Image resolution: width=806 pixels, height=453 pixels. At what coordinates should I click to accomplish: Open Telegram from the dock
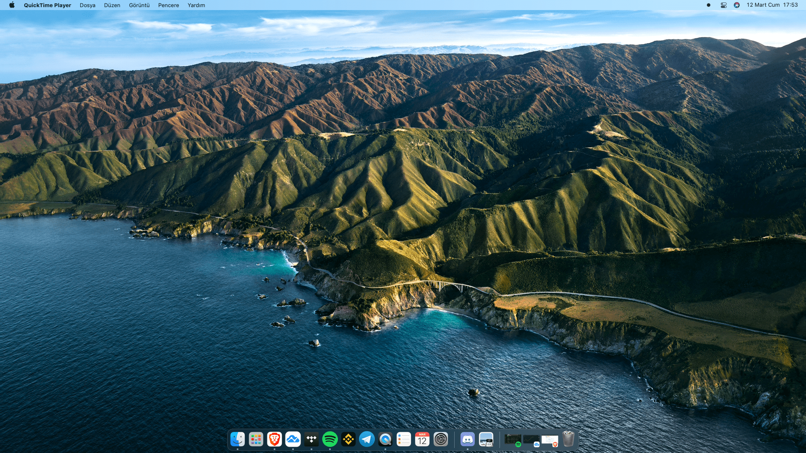pos(367,439)
